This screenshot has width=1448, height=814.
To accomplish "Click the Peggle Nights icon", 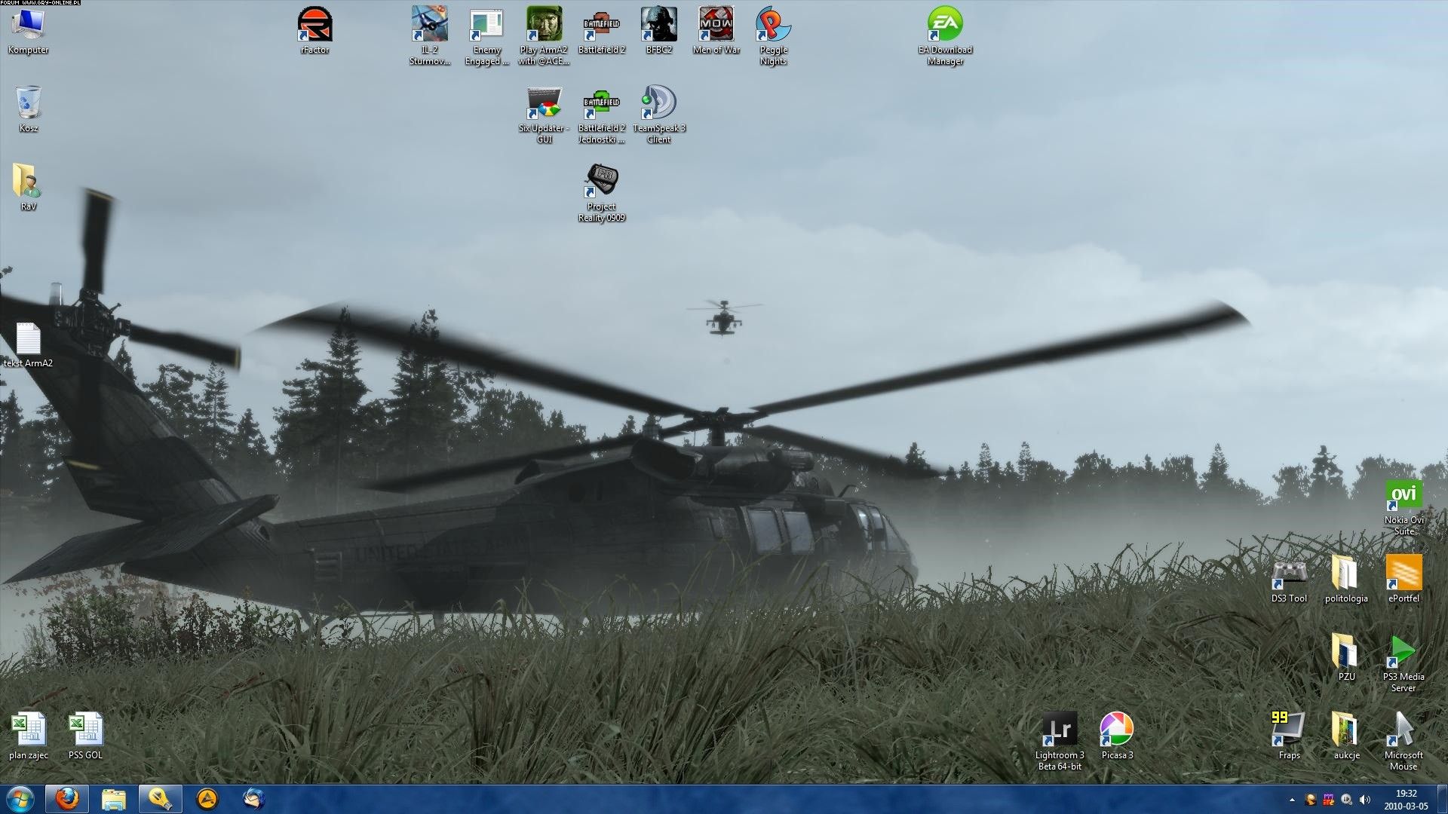I will [773, 26].
